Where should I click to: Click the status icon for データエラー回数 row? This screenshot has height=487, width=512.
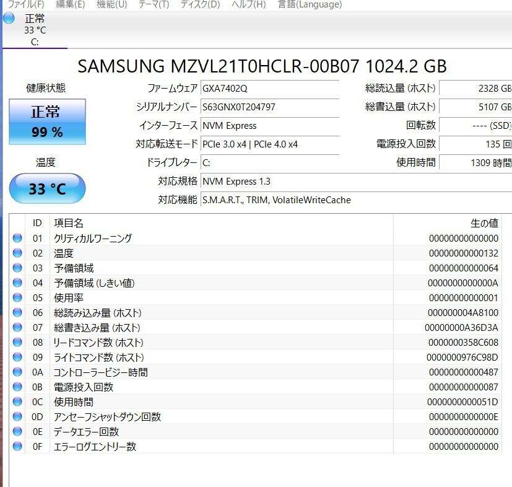pos(17,431)
